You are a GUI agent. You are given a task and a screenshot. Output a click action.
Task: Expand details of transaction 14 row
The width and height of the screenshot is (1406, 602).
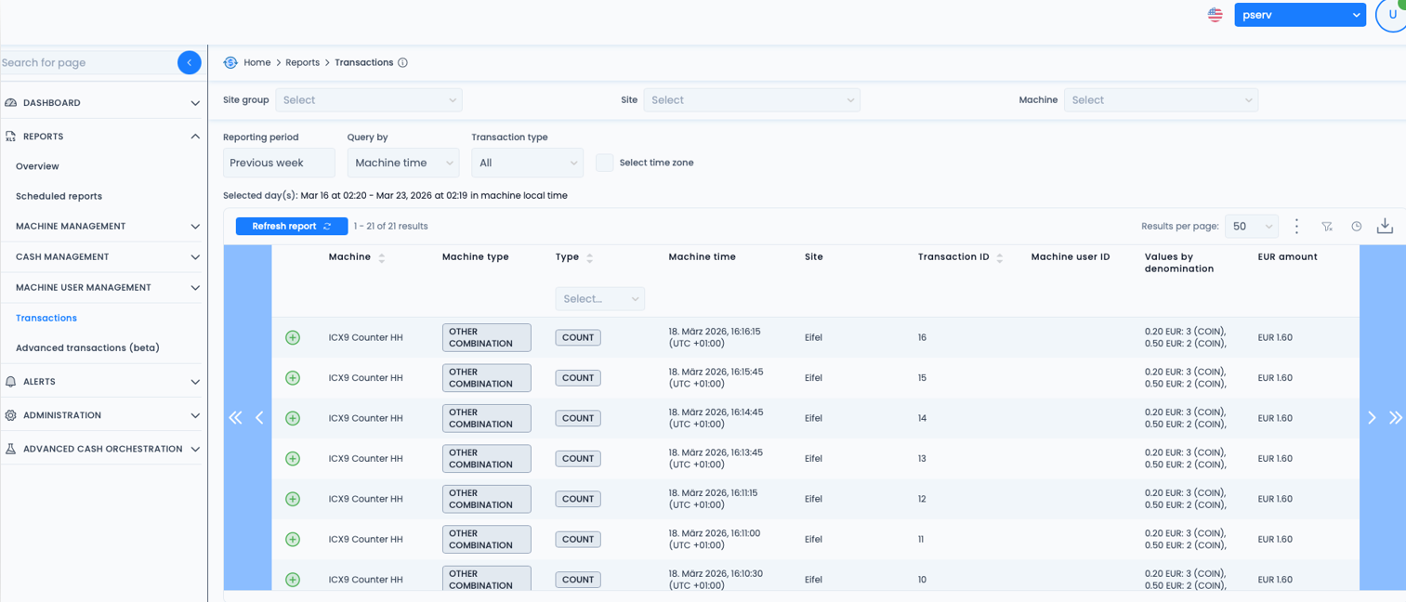293,418
